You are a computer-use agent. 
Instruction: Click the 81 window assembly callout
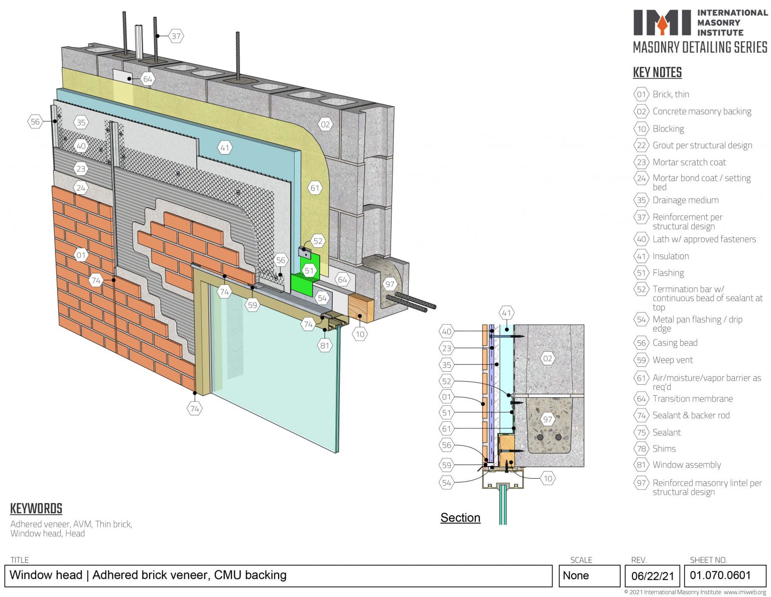(x=324, y=345)
